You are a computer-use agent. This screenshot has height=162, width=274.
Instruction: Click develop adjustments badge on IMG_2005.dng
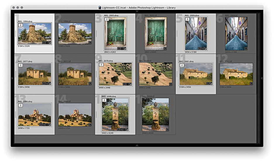pos(125,49)
